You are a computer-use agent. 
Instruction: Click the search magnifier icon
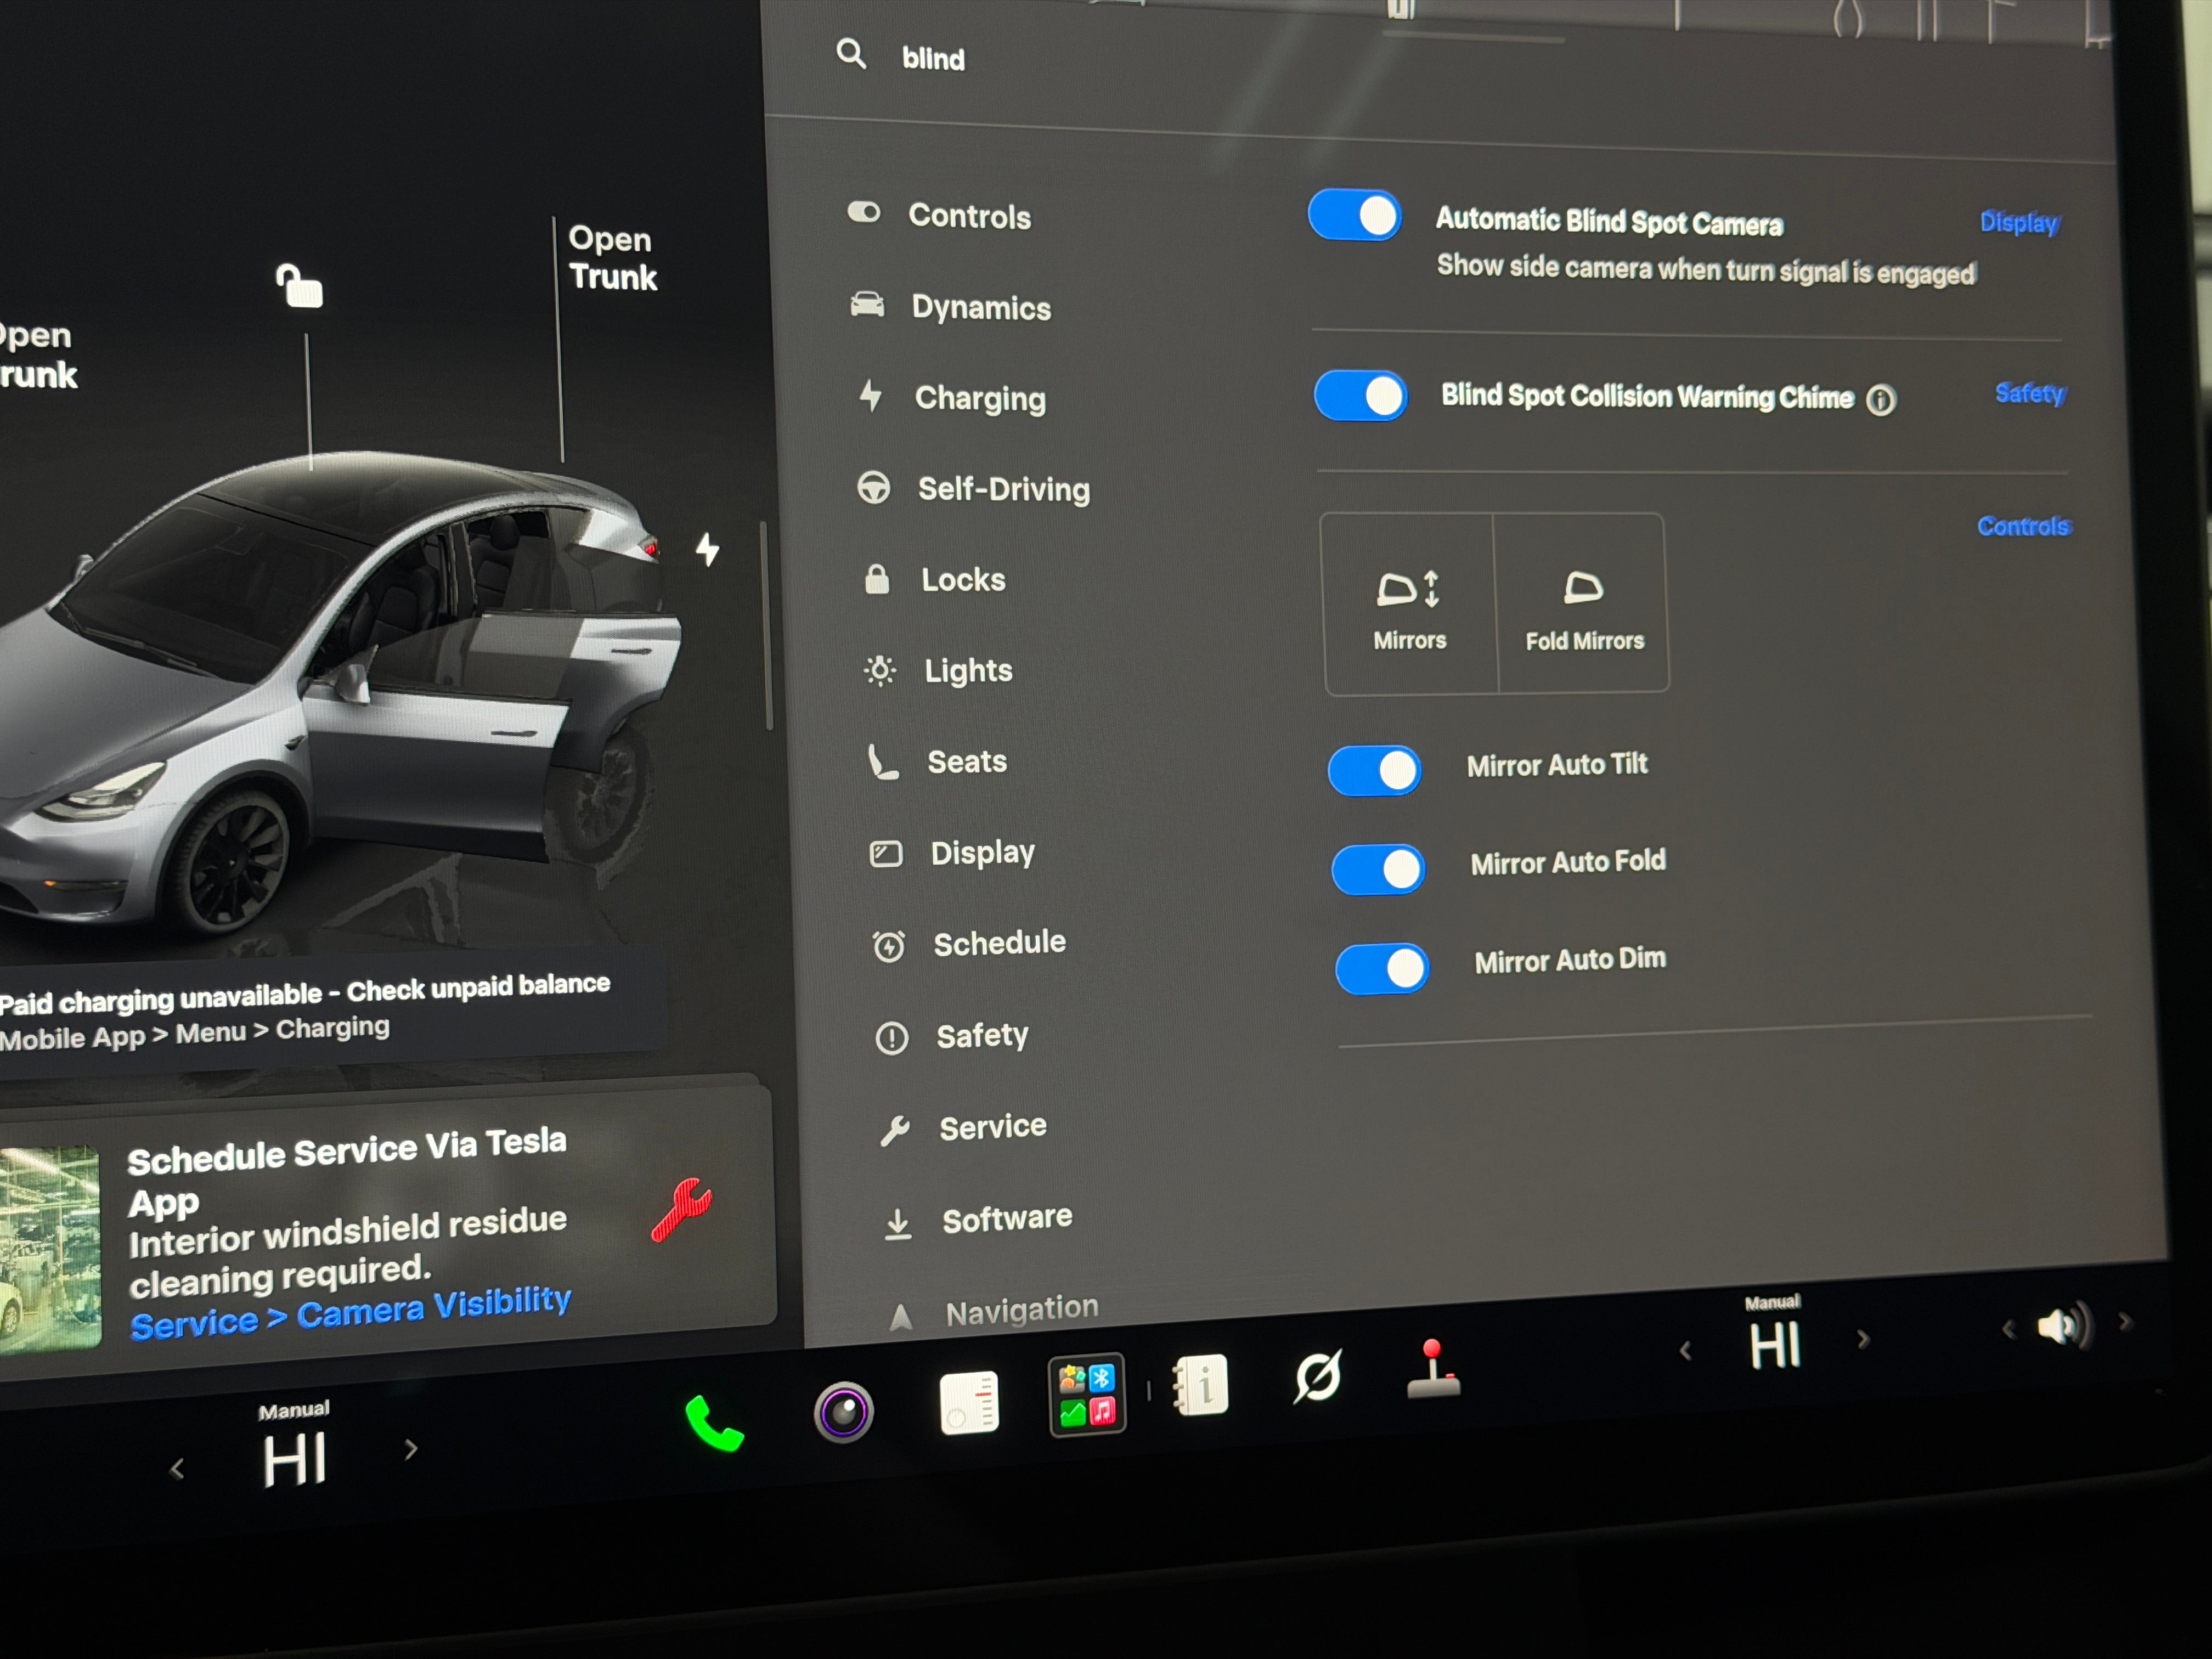(x=851, y=53)
